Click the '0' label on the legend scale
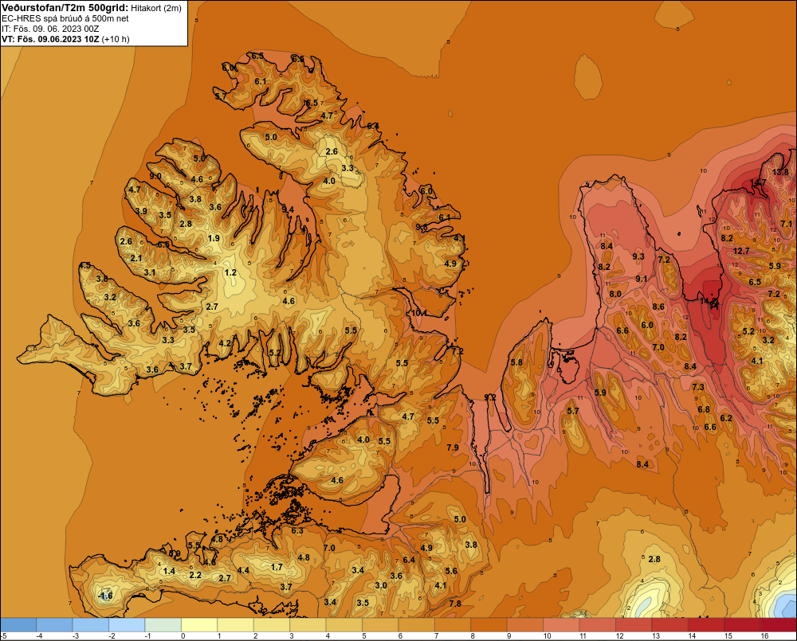This screenshot has width=797, height=641. 183,636
